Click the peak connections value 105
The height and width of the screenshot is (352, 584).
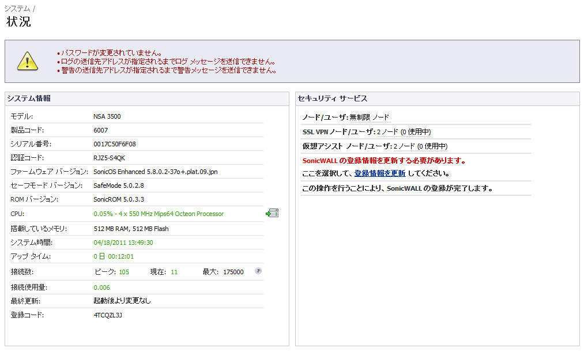coord(123,272)
